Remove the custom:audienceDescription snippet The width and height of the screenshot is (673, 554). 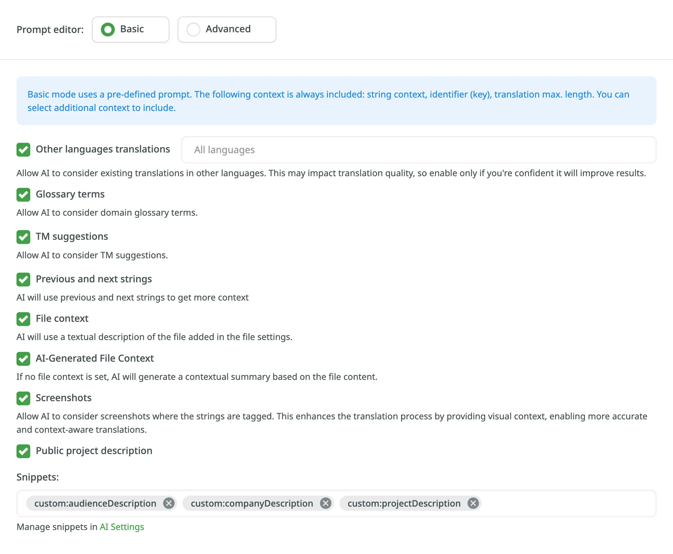pyautogui.click(x=168, y=504)
